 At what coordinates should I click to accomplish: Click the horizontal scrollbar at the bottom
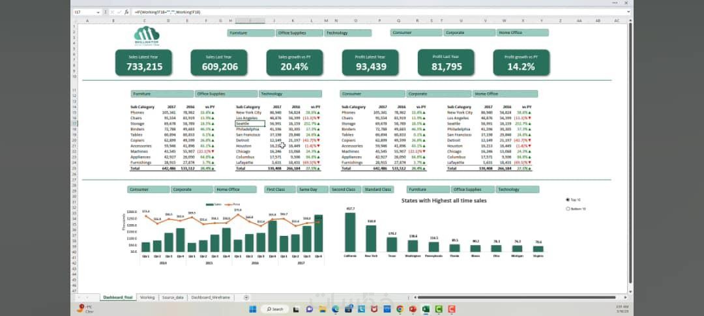click(516, 297)
